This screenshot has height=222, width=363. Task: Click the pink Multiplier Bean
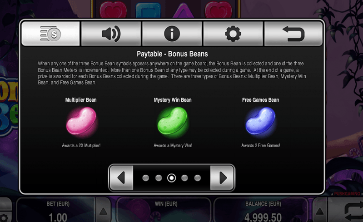tap(81, 121)
